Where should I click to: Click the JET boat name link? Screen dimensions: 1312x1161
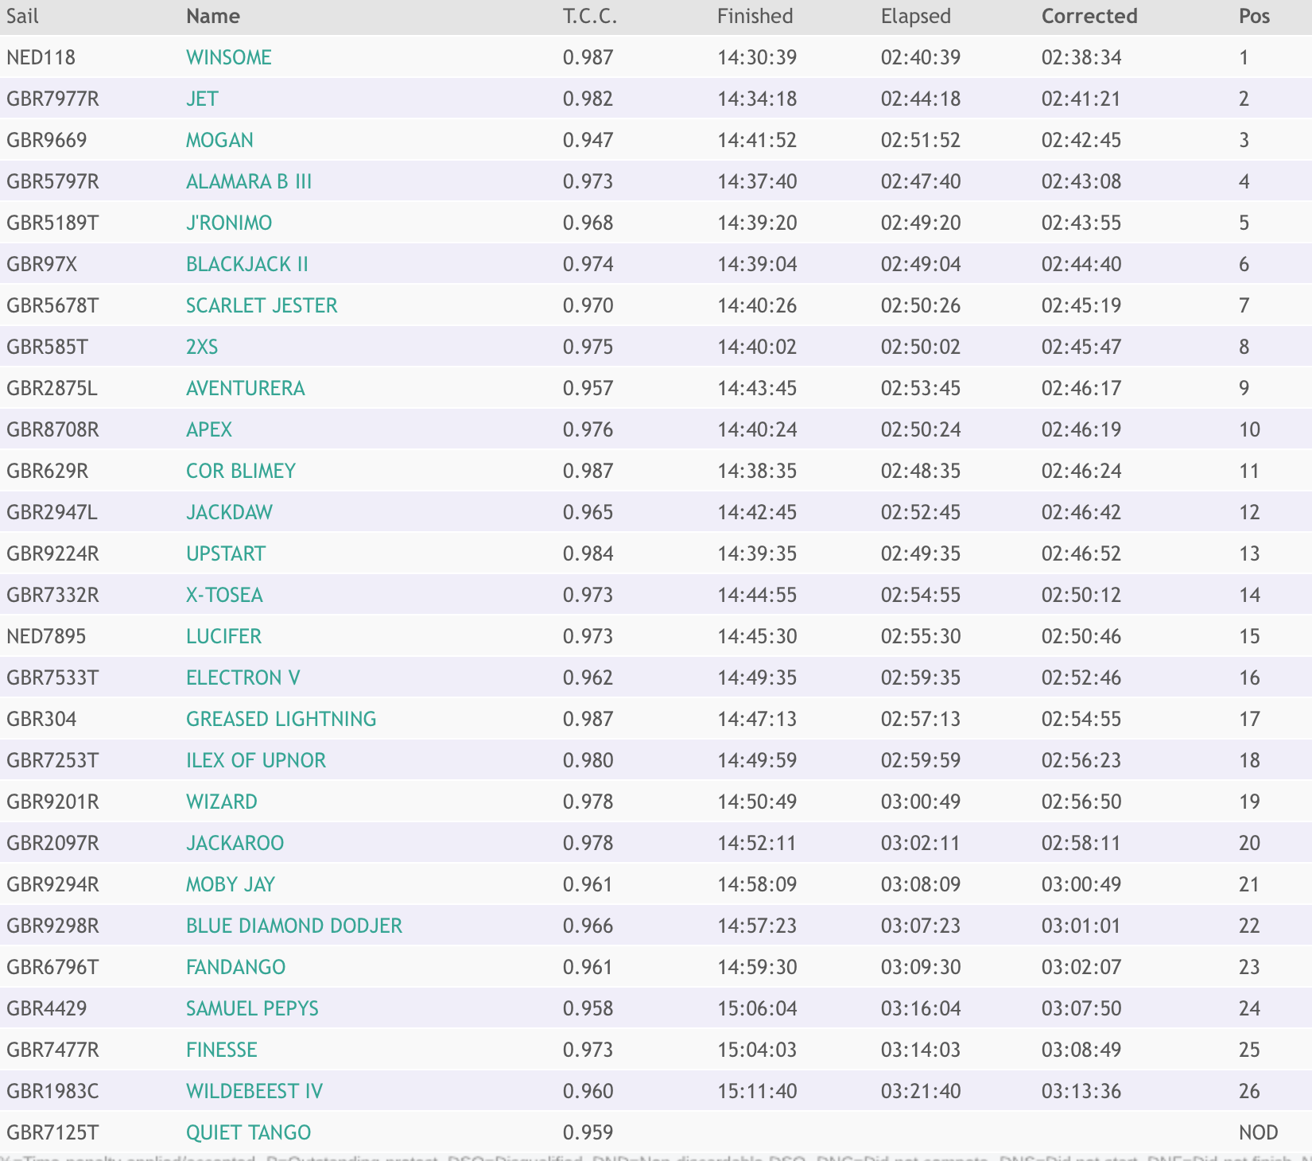[x=202, y=99]
